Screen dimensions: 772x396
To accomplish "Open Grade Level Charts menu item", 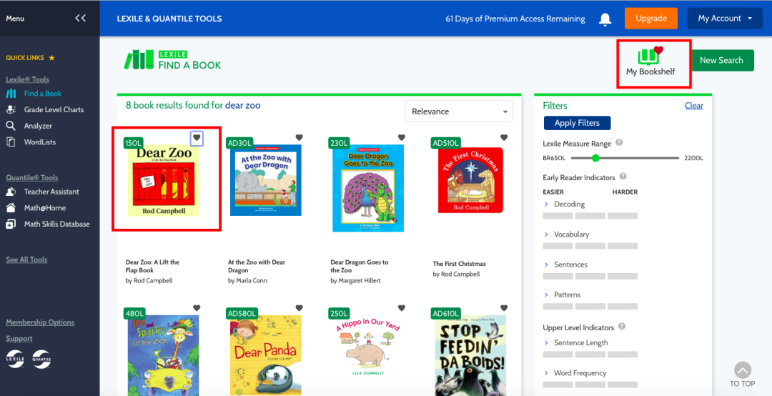I will (54, 109).
